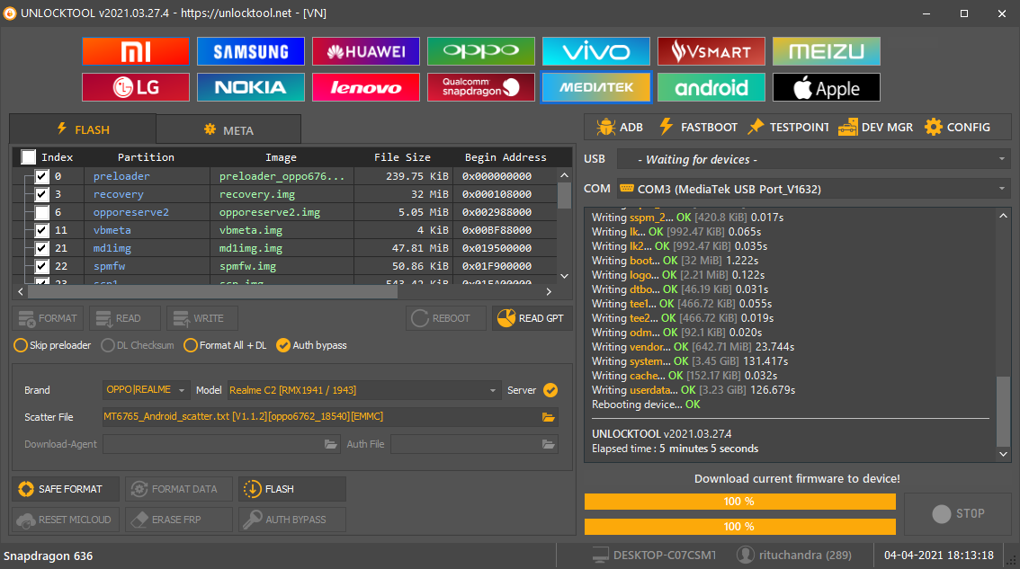Viewport: 1020px width, 569px height.
Task: Select the Samsung brand tile
Action: [250, 51]
